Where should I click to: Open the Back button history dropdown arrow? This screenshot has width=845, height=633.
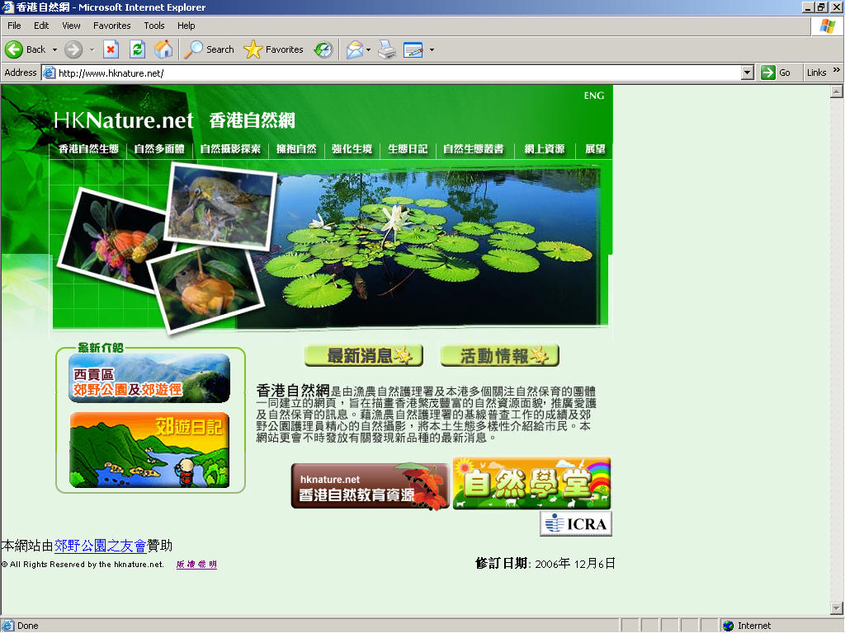pyautogui.click(x=55, y=50)
